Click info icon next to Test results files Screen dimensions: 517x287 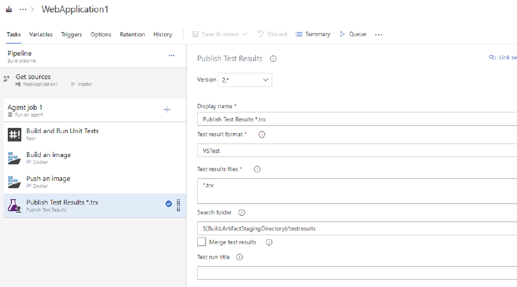point(257,169)
